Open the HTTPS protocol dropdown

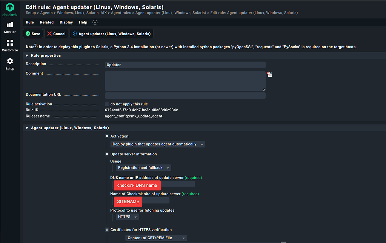click(x=127, y=217)
